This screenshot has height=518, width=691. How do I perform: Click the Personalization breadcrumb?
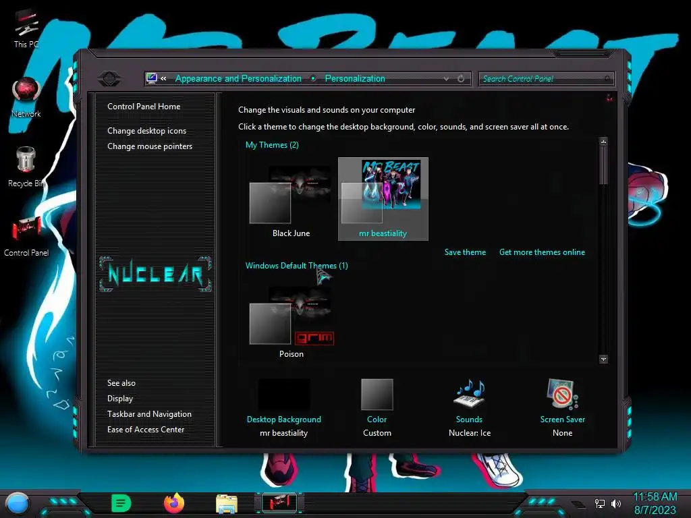(x=355, y=78)
